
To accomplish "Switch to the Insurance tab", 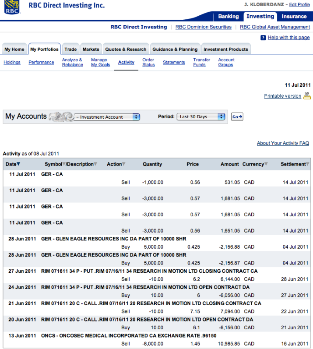I will click(294, 17).
